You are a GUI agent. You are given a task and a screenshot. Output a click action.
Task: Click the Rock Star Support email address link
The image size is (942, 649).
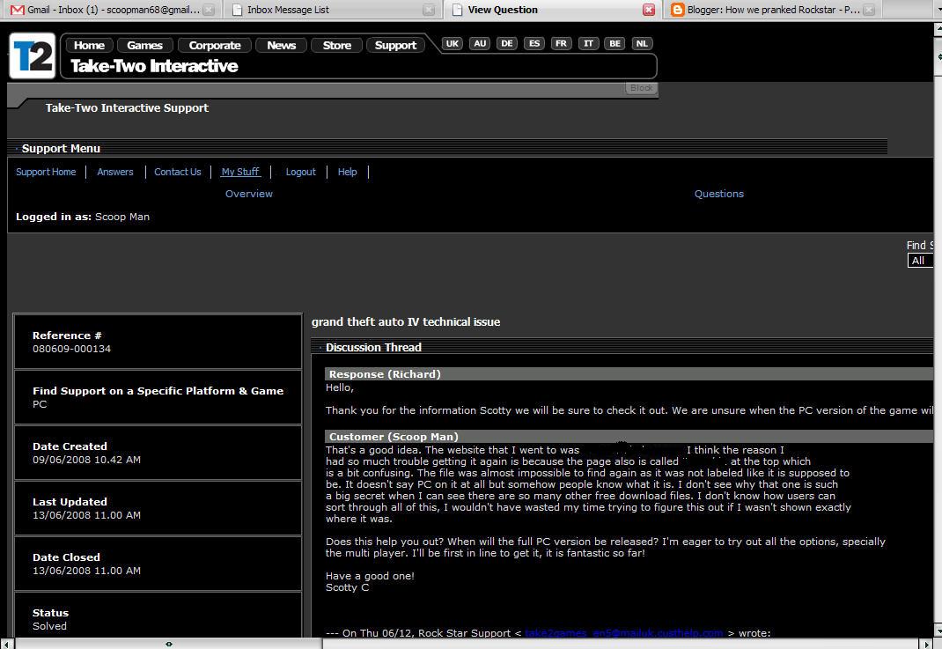click(x=624, y=633)
